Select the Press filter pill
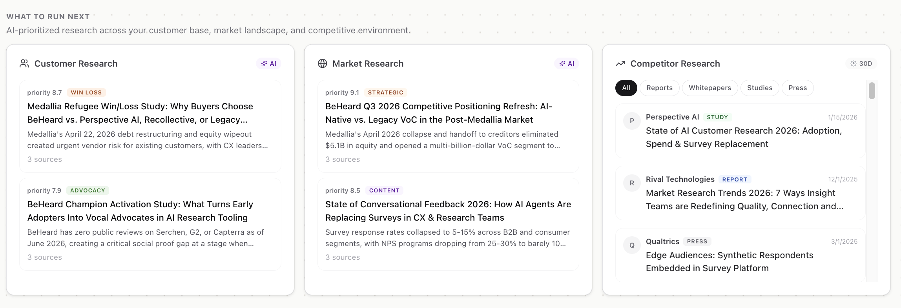The image size is (901, 308). tap(798, 88)
